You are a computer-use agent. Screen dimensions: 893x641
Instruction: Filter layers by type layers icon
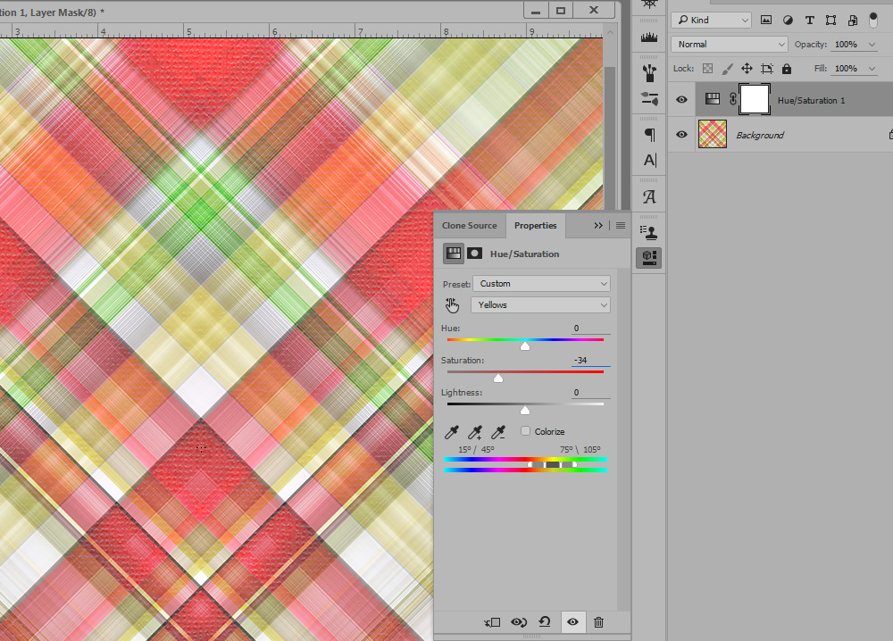pyautogui.click(x=809, y=20)
